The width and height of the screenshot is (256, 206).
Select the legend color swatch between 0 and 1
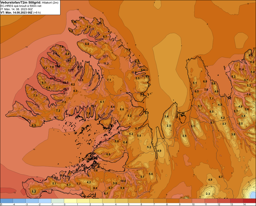tap(70, 201)
